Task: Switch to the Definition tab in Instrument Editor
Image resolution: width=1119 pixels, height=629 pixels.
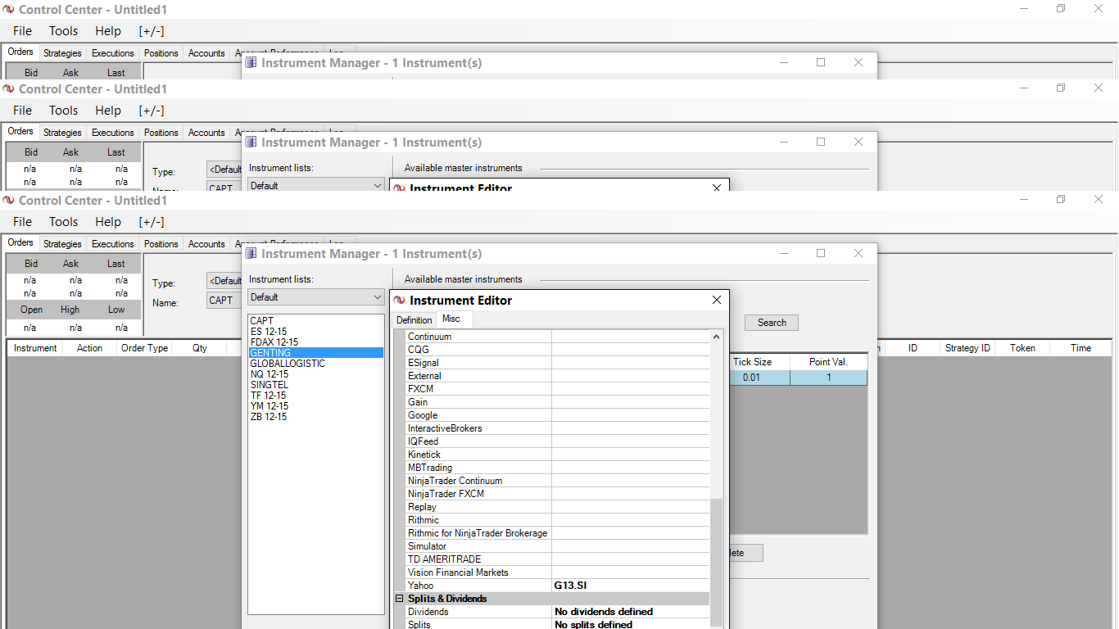Action: tap(414, 319)
